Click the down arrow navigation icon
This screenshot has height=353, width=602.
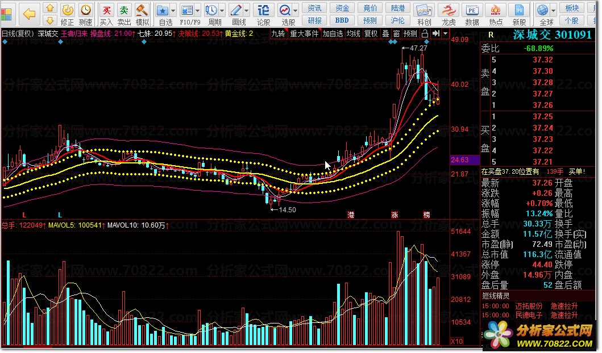tap(49, 20)
